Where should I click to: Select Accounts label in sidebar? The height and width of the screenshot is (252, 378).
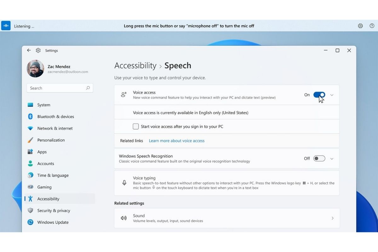(x=46, y=163)
